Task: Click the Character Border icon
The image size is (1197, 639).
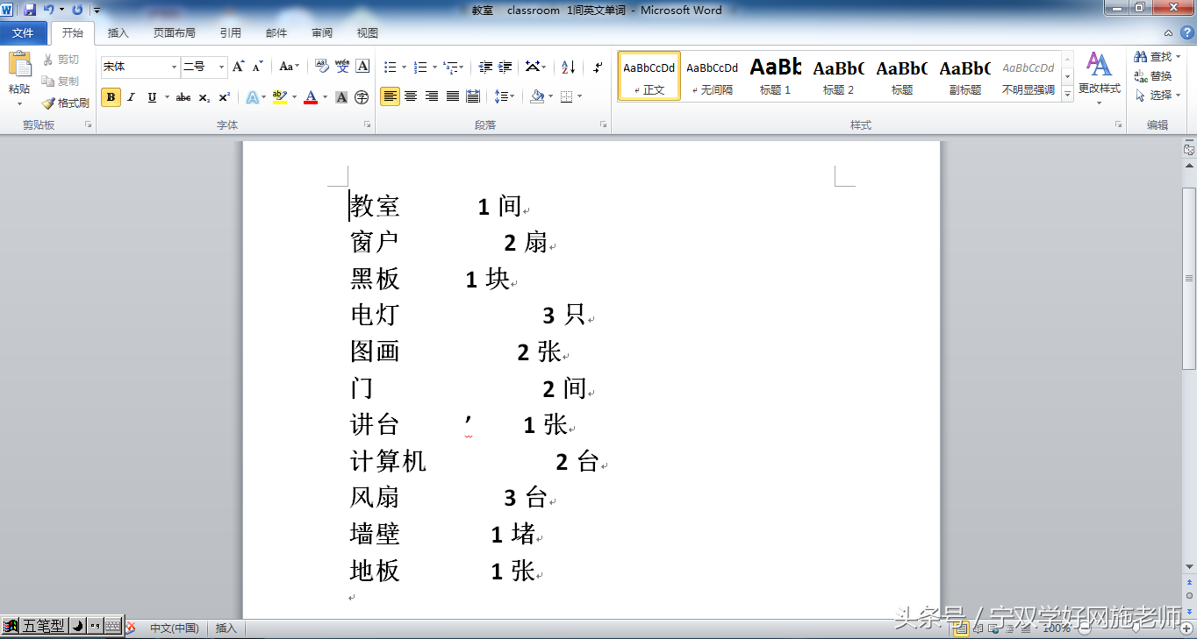Action: 362,67
